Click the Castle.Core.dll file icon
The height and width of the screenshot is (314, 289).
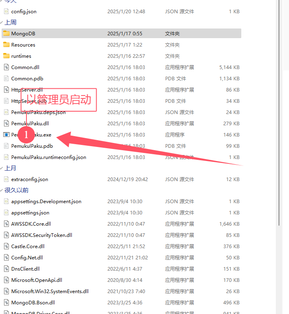(x=6, y=246)
